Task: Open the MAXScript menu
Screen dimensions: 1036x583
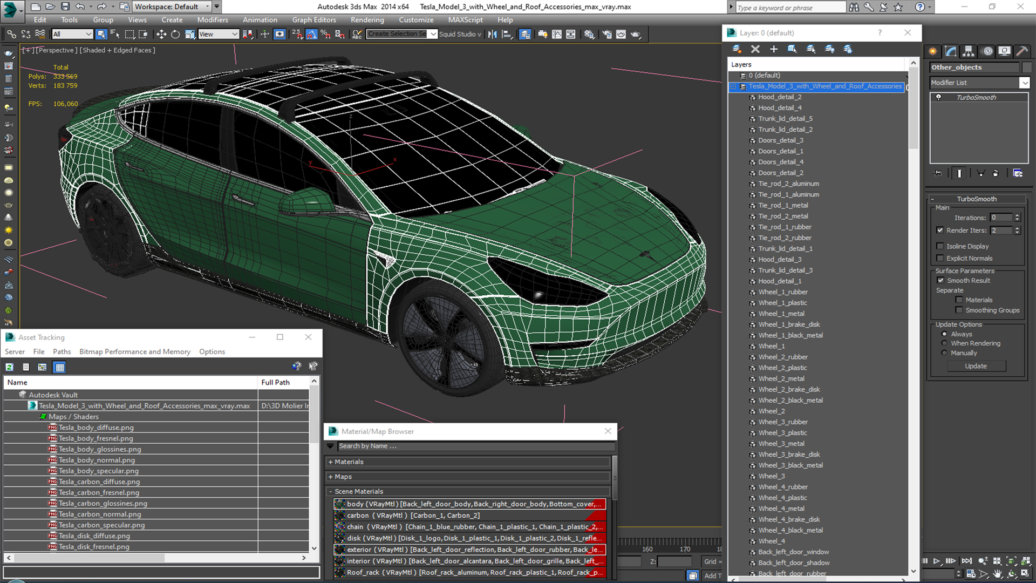Action: (465, 20)
